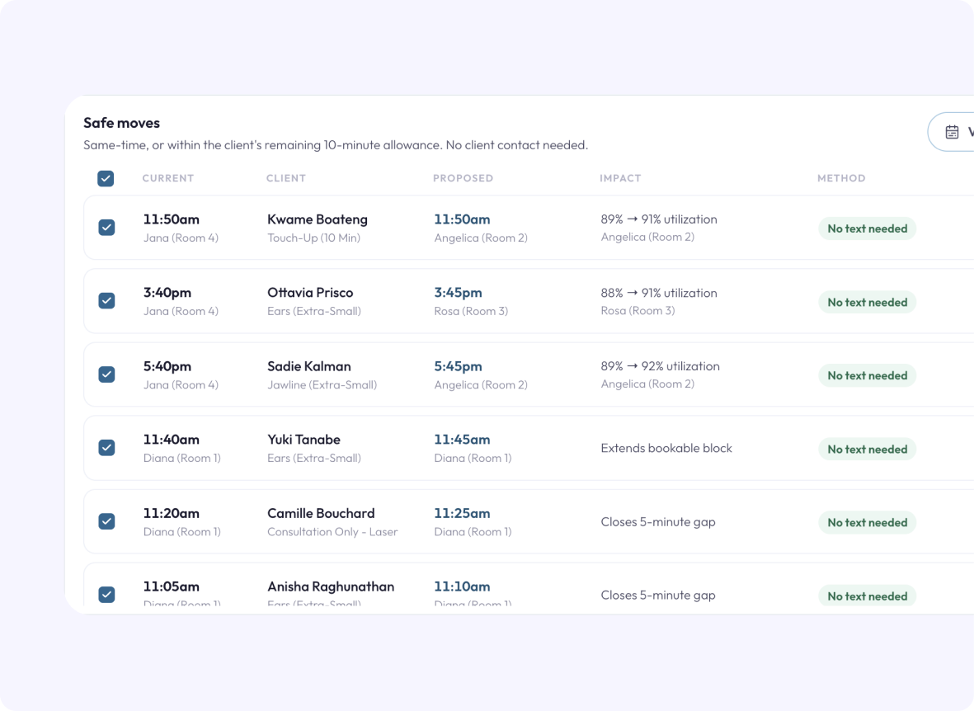Click the calendar icon button at top right
The height and width of the screenshot is (711, 974).
coord(951,132)
